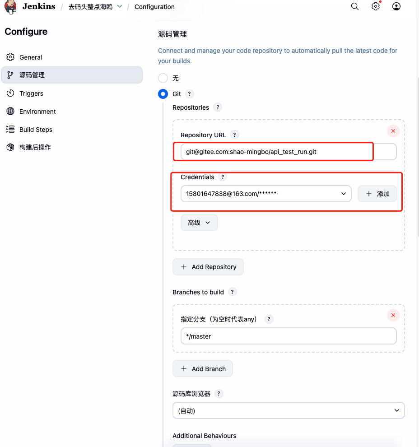Show help for Credentials field
This screenshot has width=419, height=447.
click(222, 177)
